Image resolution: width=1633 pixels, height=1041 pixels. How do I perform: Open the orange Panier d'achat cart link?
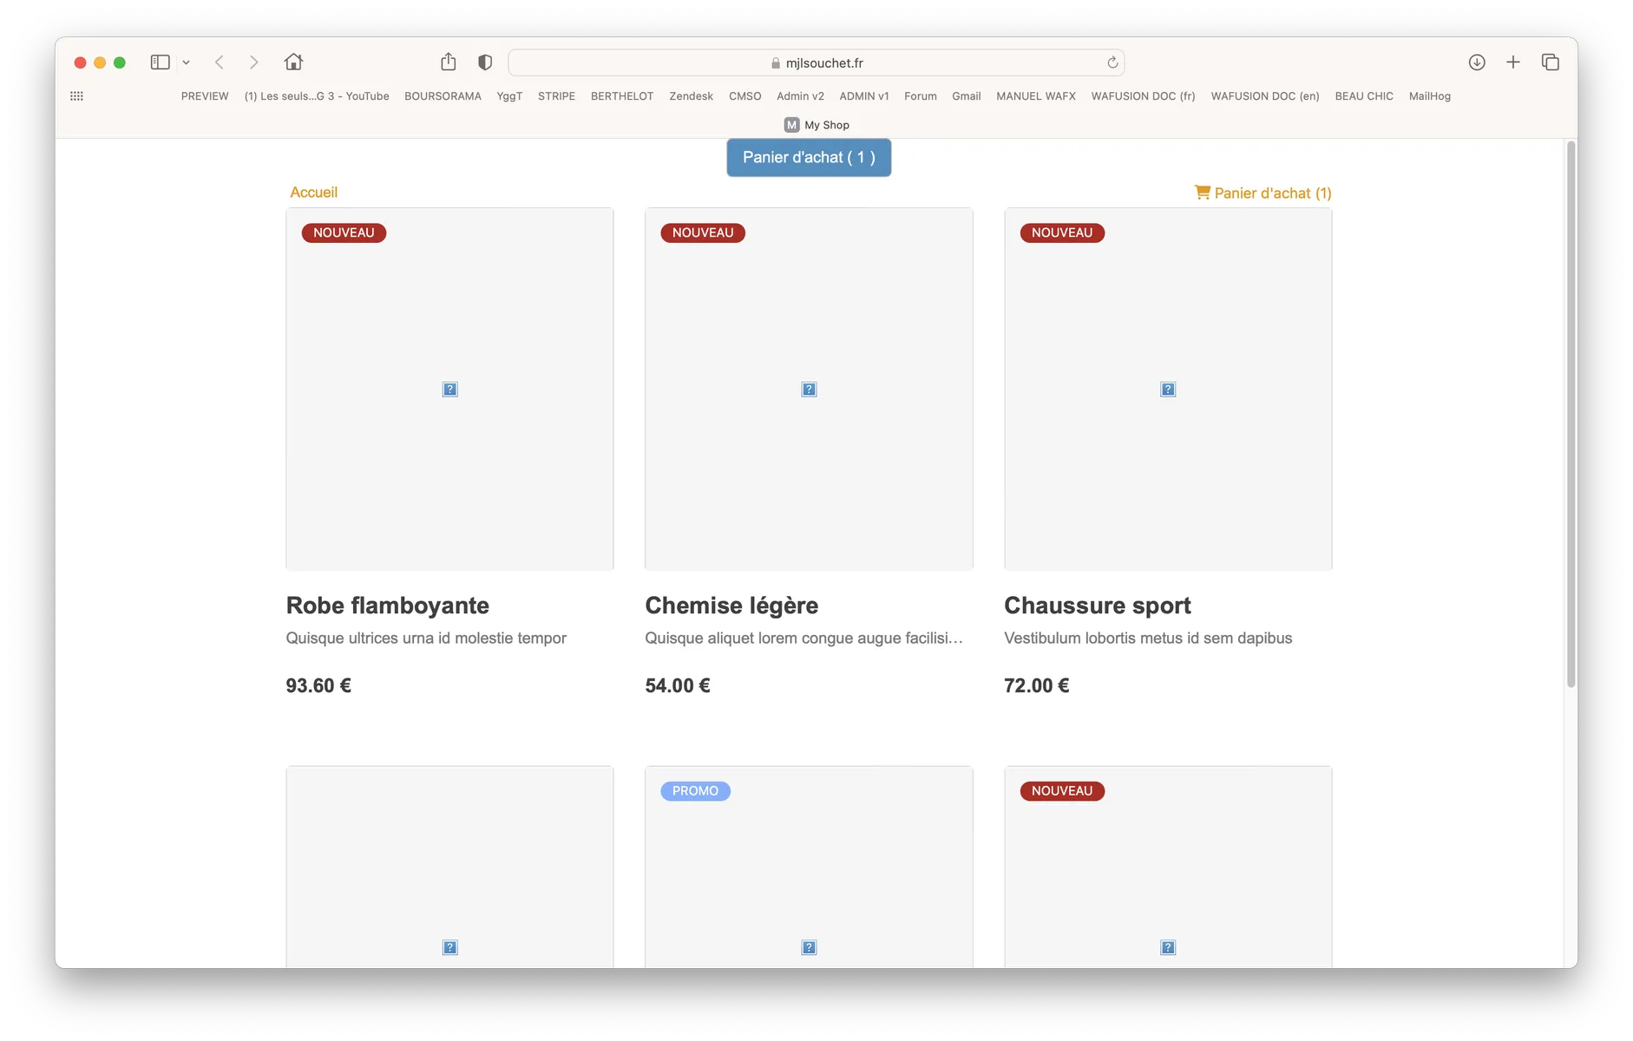click(x=1262, y=193)
